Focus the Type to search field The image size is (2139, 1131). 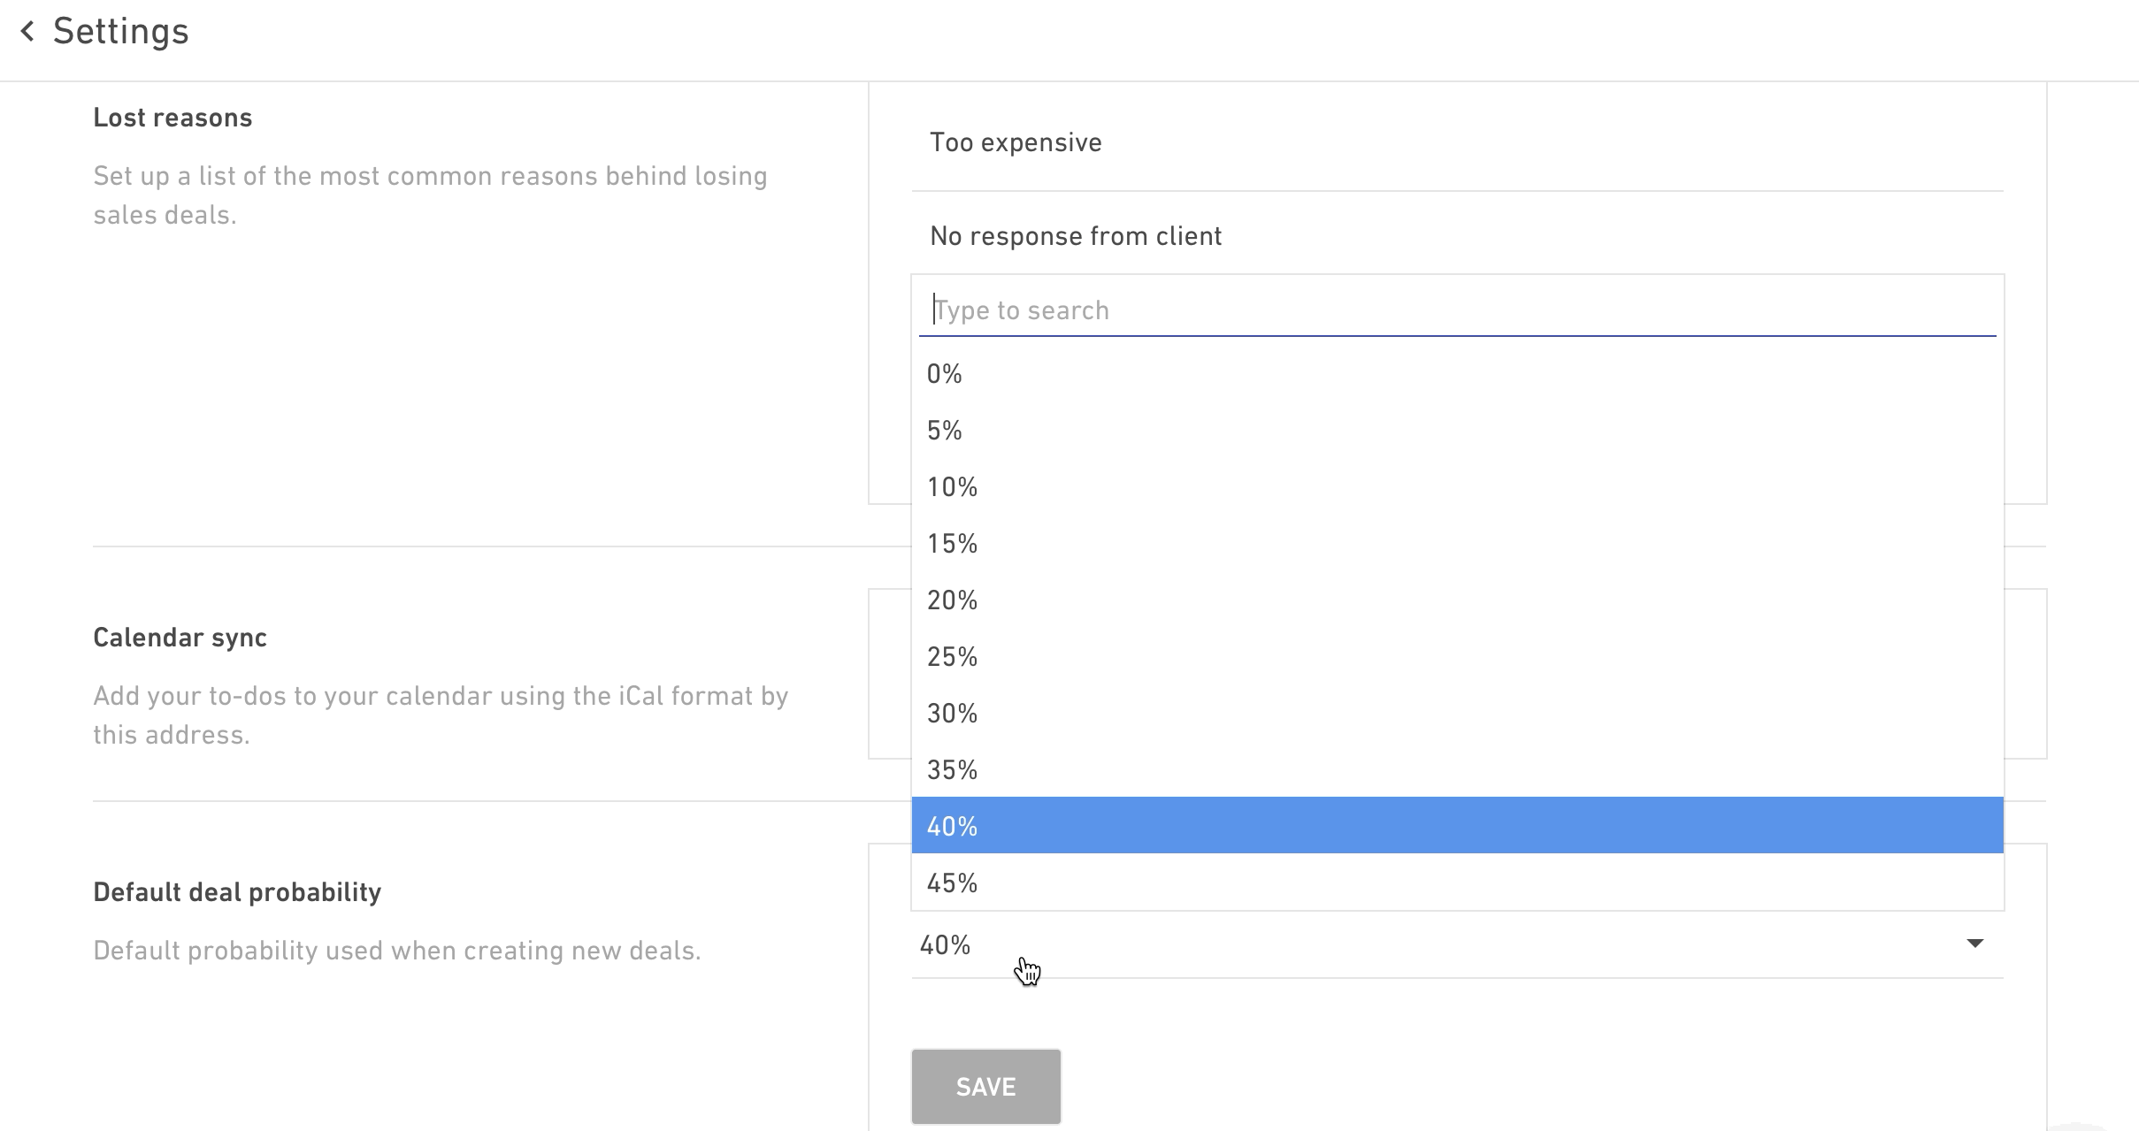click(x=1457, y=310)
